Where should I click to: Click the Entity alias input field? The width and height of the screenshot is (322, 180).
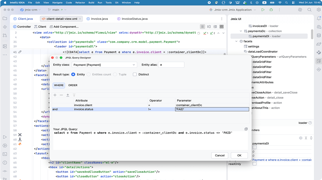click(x=171, y=65)
